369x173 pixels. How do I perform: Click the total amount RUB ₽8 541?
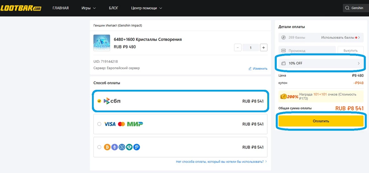(350, 108)
